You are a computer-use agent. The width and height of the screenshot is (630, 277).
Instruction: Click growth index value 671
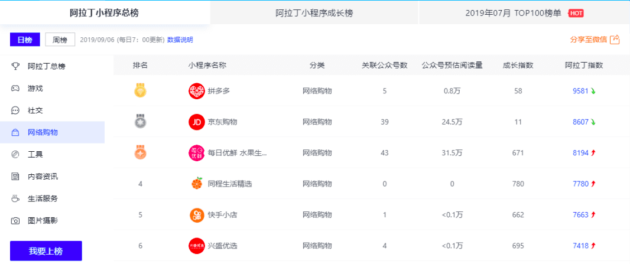(518, 153)
